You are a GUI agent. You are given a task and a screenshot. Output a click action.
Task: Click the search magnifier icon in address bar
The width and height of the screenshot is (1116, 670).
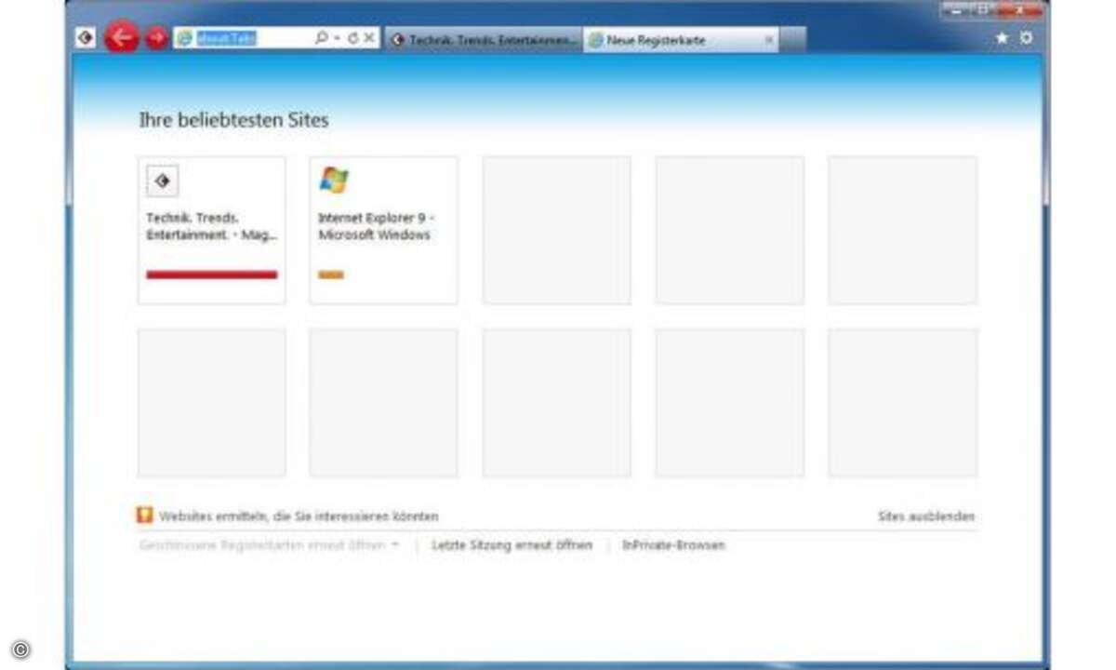click(x=321, y=38)
